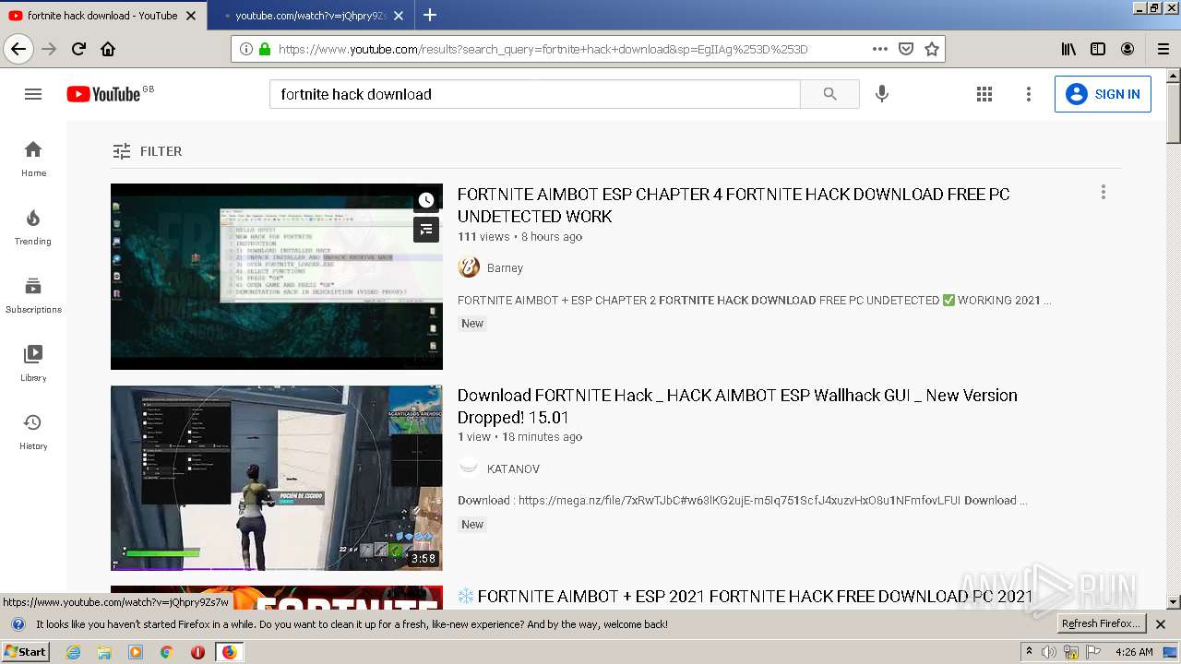Open Subscriptions in sidebar
This screenshot has height=664, width=1181.
coord(33,295)
